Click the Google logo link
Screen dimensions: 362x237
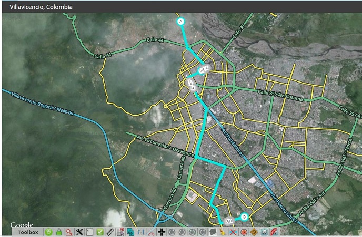22,225
